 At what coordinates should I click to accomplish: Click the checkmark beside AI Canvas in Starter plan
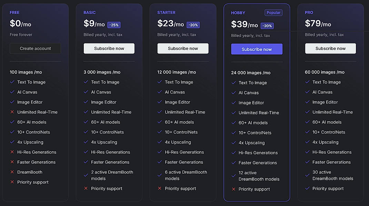click(160, 92)
